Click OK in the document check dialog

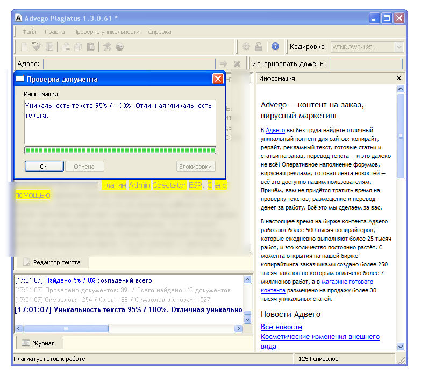pos(44,167)
